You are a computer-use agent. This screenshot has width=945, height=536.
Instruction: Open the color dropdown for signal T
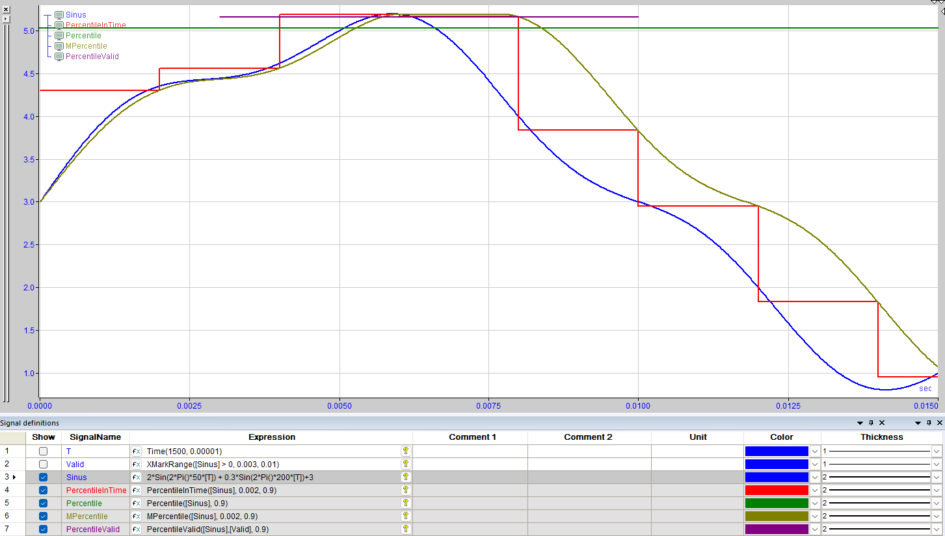(814, 451)
